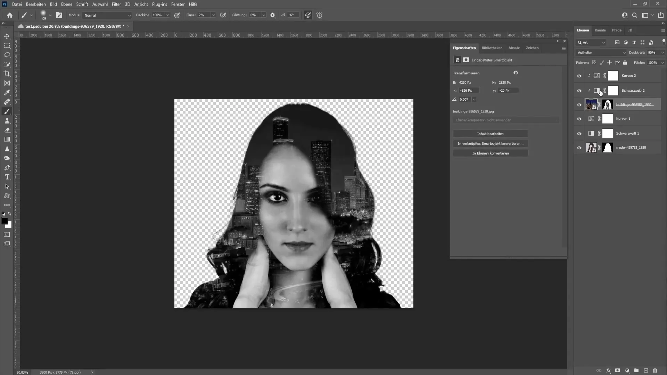Click Inhalt bearbeiten button
This screenshot has width=667, height=375.
pyautogui.click(x=490, y=133)
